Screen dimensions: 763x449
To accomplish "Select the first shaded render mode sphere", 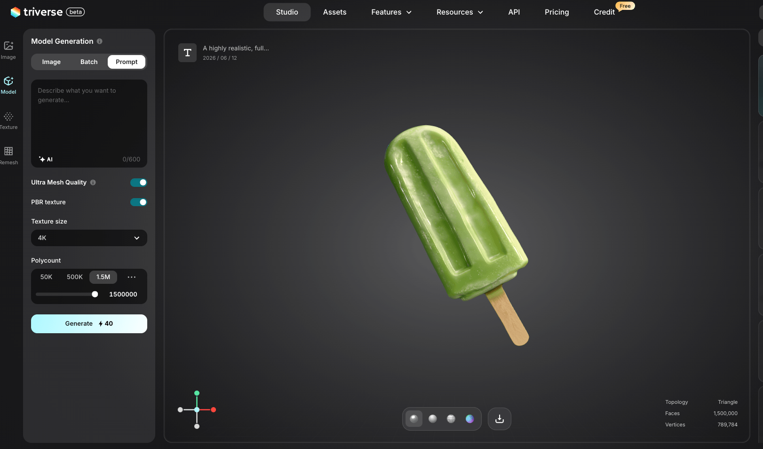I will pyautogui.click(x=414, y=419).
